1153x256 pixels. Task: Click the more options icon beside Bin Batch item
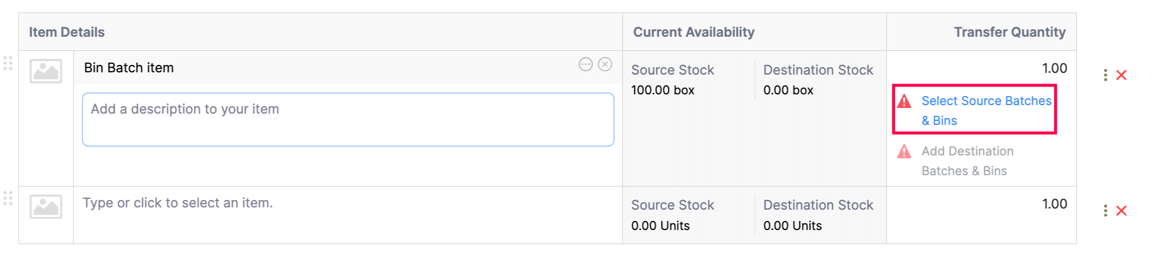585,64
